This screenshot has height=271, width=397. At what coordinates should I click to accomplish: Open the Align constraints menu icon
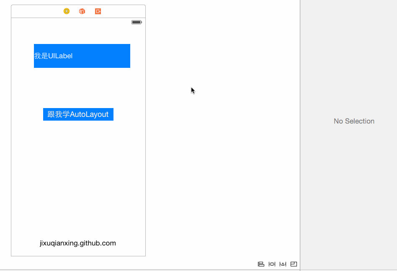(261, 264)
